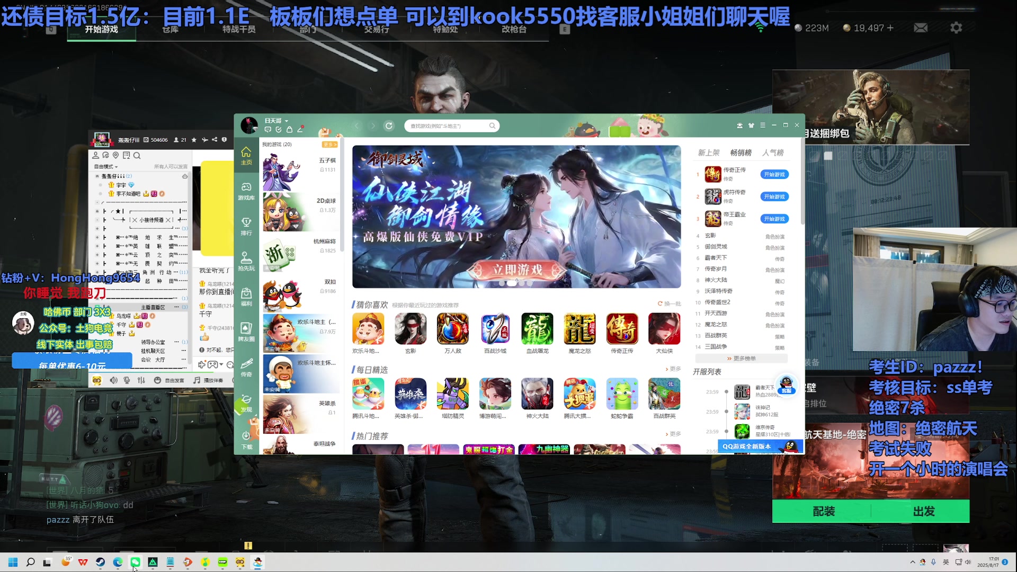This screenshot has height=572, width=1017.
Task: Show hidden system tray icons
Action: [913, 562]
